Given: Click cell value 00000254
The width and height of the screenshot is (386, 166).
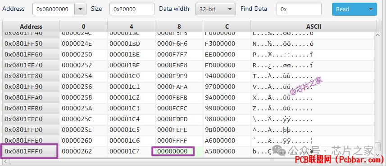Looking at the screenshot, I should pos(77,76).
